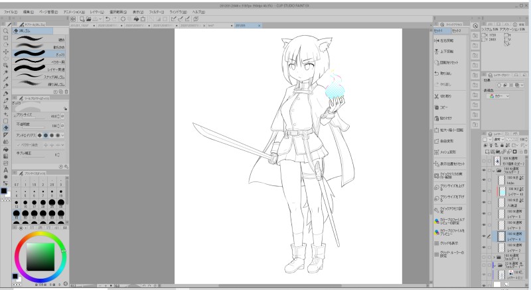Click the Redo arrow in command bar

114,19
